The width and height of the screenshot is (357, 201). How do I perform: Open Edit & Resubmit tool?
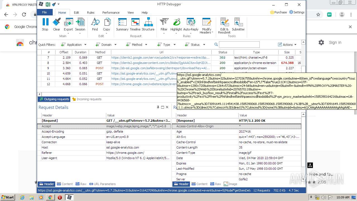pos(224,26)
